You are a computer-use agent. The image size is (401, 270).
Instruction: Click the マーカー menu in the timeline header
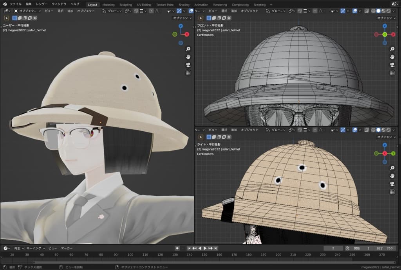(x=67, y=248)
